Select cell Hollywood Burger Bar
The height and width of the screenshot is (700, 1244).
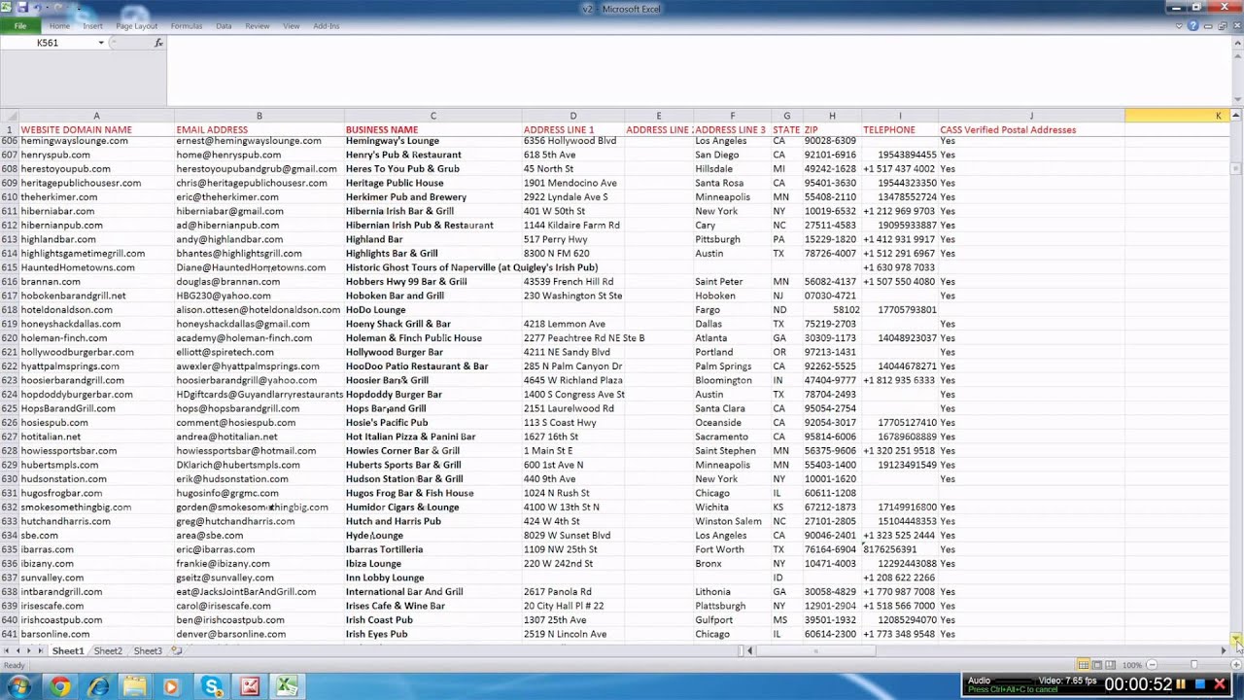click(x=432, y=352)
